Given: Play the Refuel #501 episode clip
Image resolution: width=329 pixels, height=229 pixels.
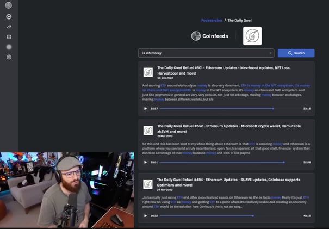Looking at the screenshot, I should tap(145, 109).
